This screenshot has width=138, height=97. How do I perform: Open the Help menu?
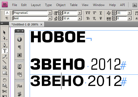point(112,5)
